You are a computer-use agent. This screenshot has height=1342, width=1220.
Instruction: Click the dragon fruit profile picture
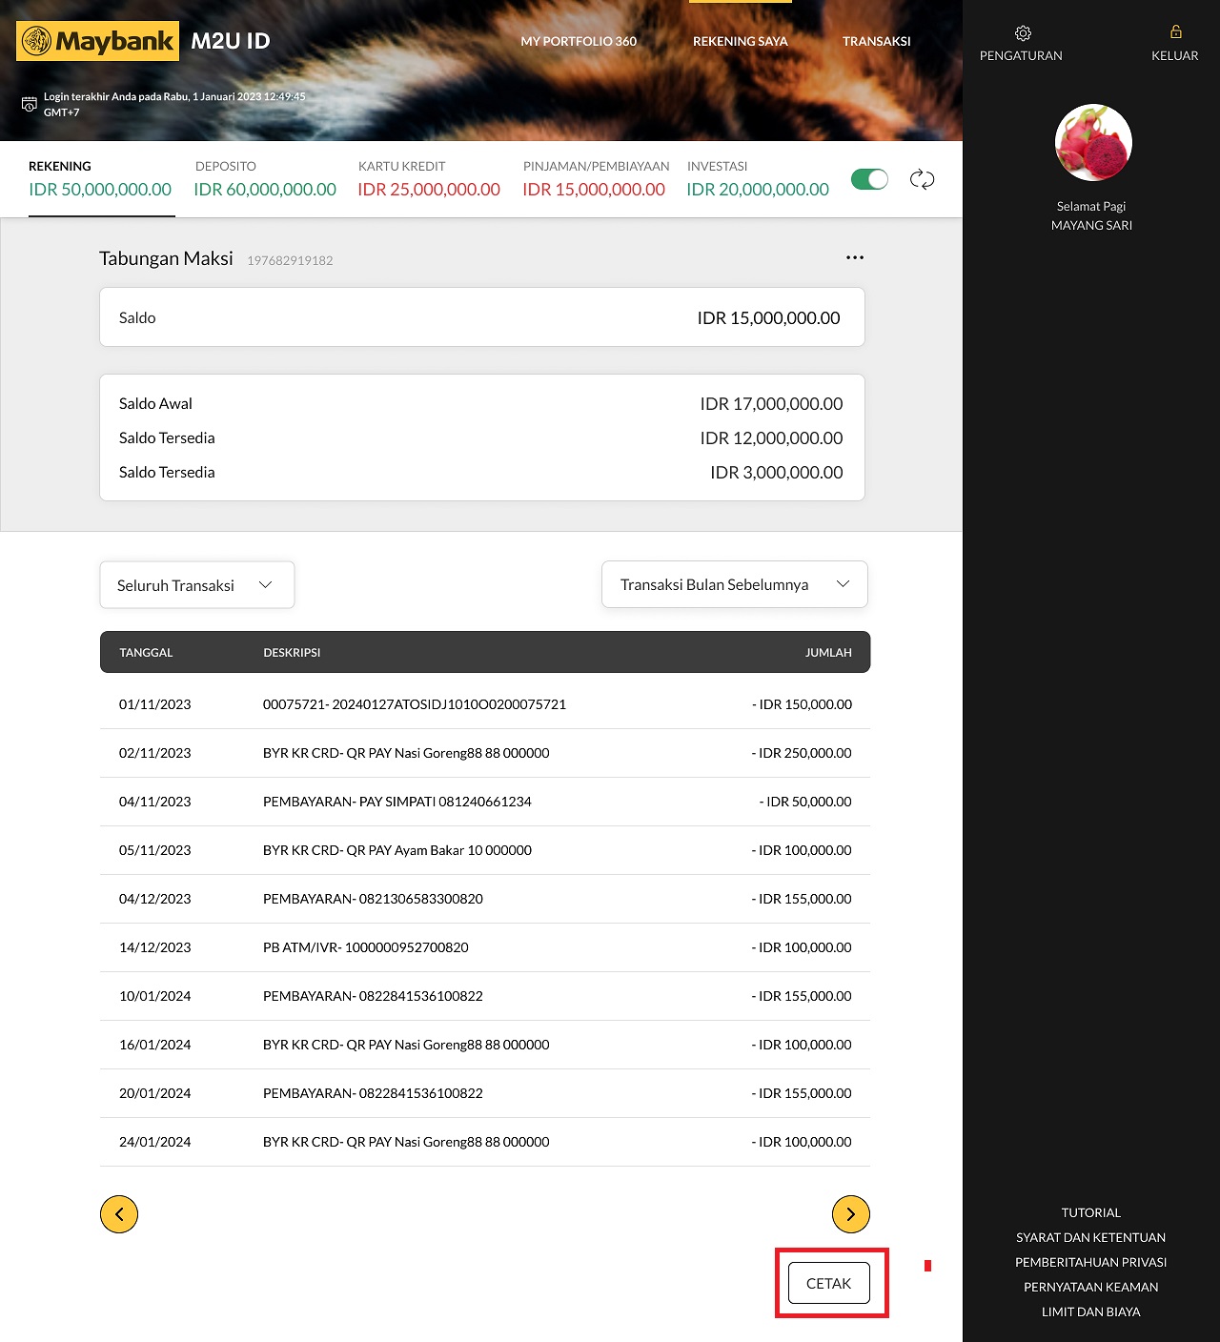1093,142
